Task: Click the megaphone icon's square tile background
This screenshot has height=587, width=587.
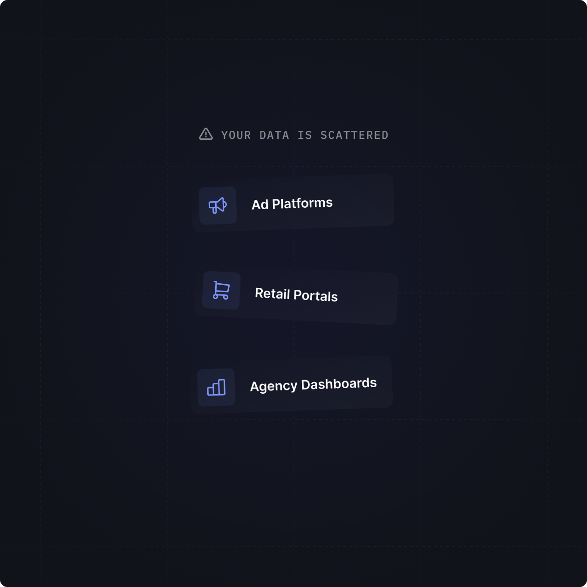Action: (x=218, y=205)
